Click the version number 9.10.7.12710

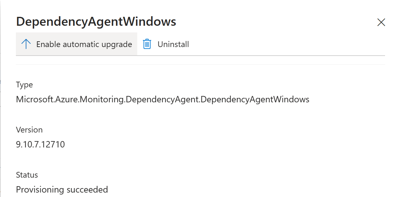click(x=40, y=144)
